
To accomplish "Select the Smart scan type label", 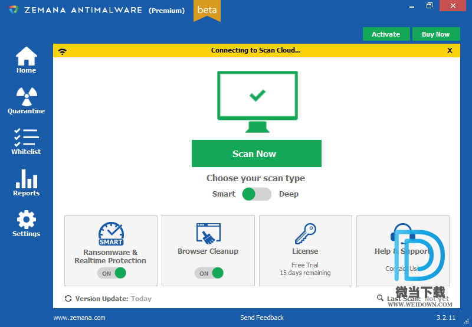I will 224,194.
